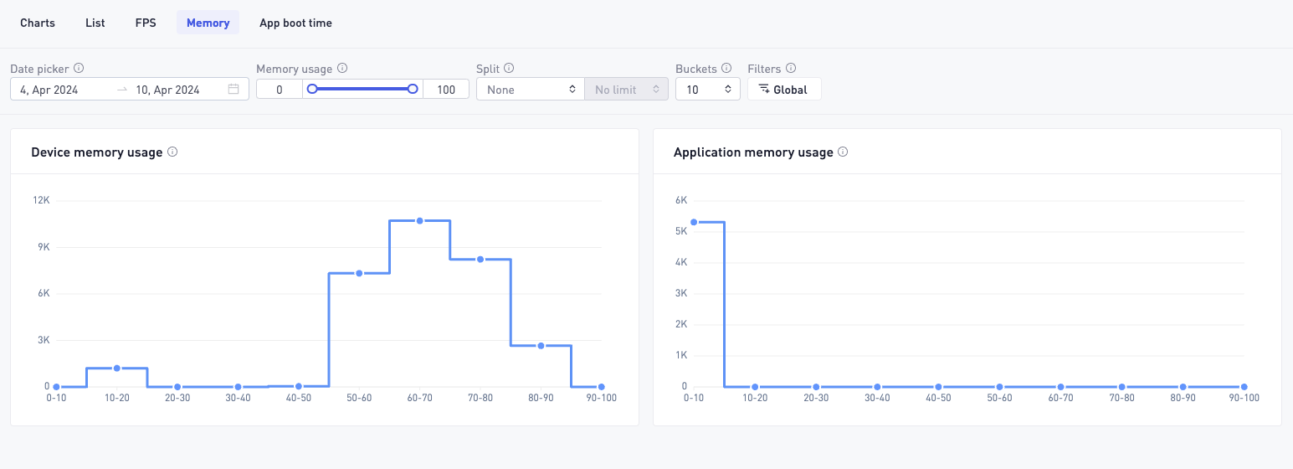Click the Application memory usage info icon
The width and height of the screenshot is (1293, 469).
tap(843, 152)
